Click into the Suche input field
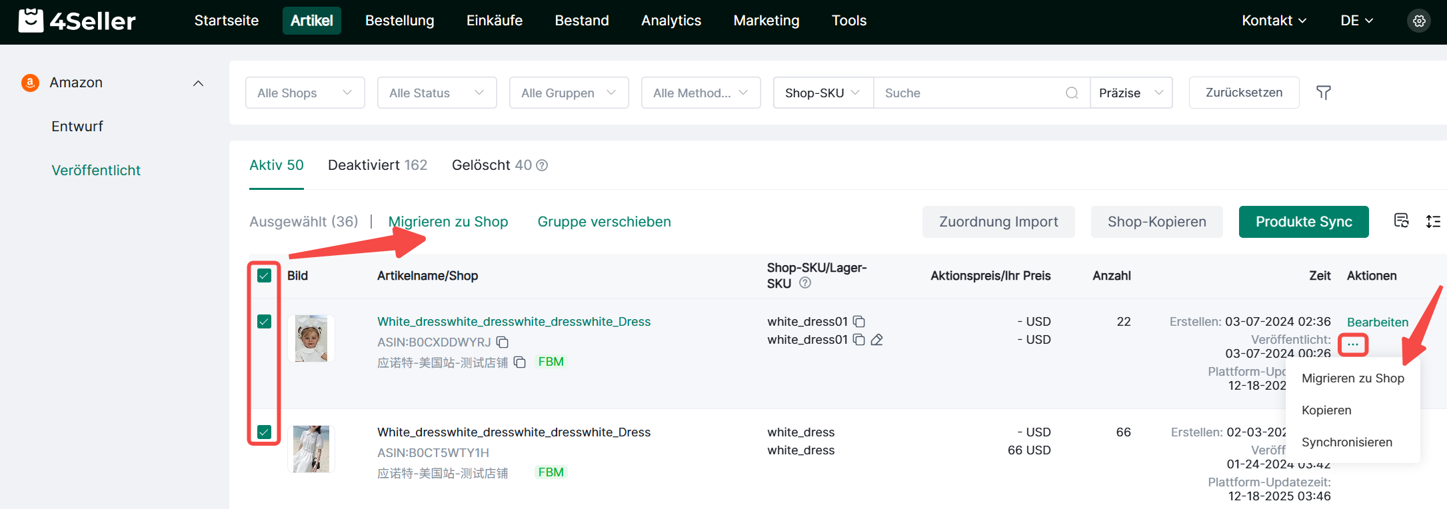The image size is (1447, 509). (970, 93)
